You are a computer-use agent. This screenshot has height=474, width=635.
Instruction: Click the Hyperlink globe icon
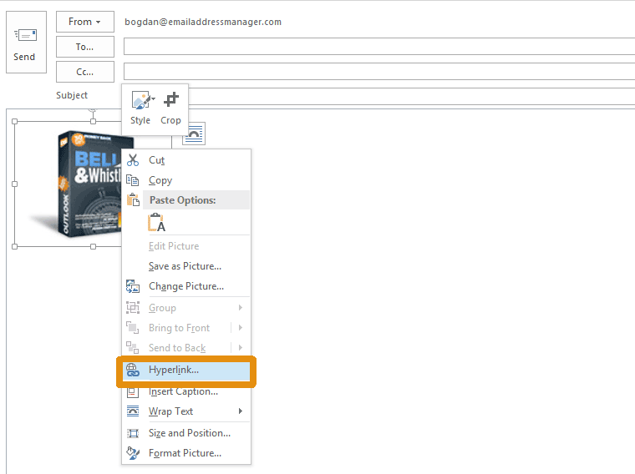(x=132, y=370)
